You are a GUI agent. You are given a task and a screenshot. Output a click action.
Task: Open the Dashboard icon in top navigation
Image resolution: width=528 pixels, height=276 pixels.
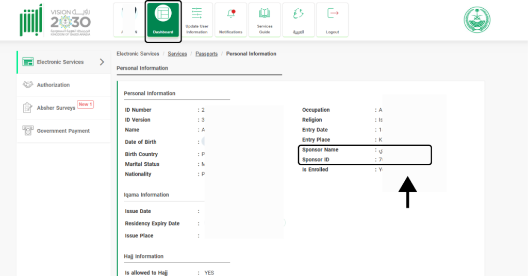coord(163,15)
